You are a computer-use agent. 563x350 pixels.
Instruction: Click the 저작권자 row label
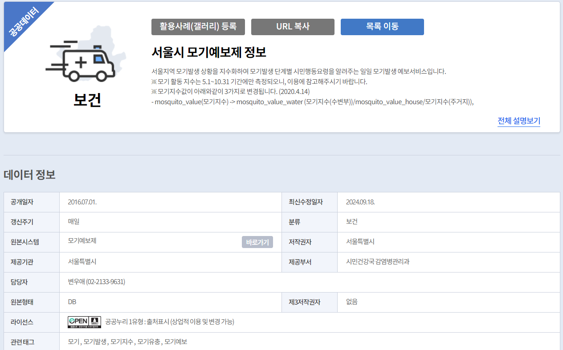(300, 242)
